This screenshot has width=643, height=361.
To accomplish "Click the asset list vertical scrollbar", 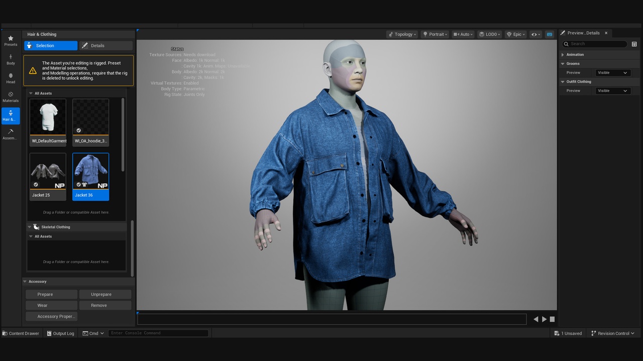I will pyautogui.click(x=123, y=134).
